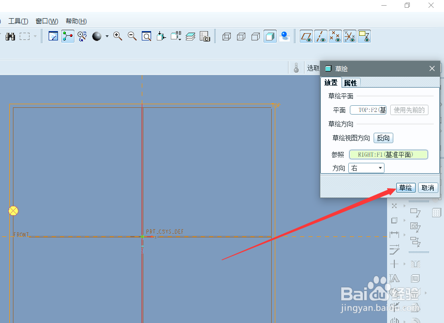Expand the dimension tool flyout arrow

(x=405, y=235)
